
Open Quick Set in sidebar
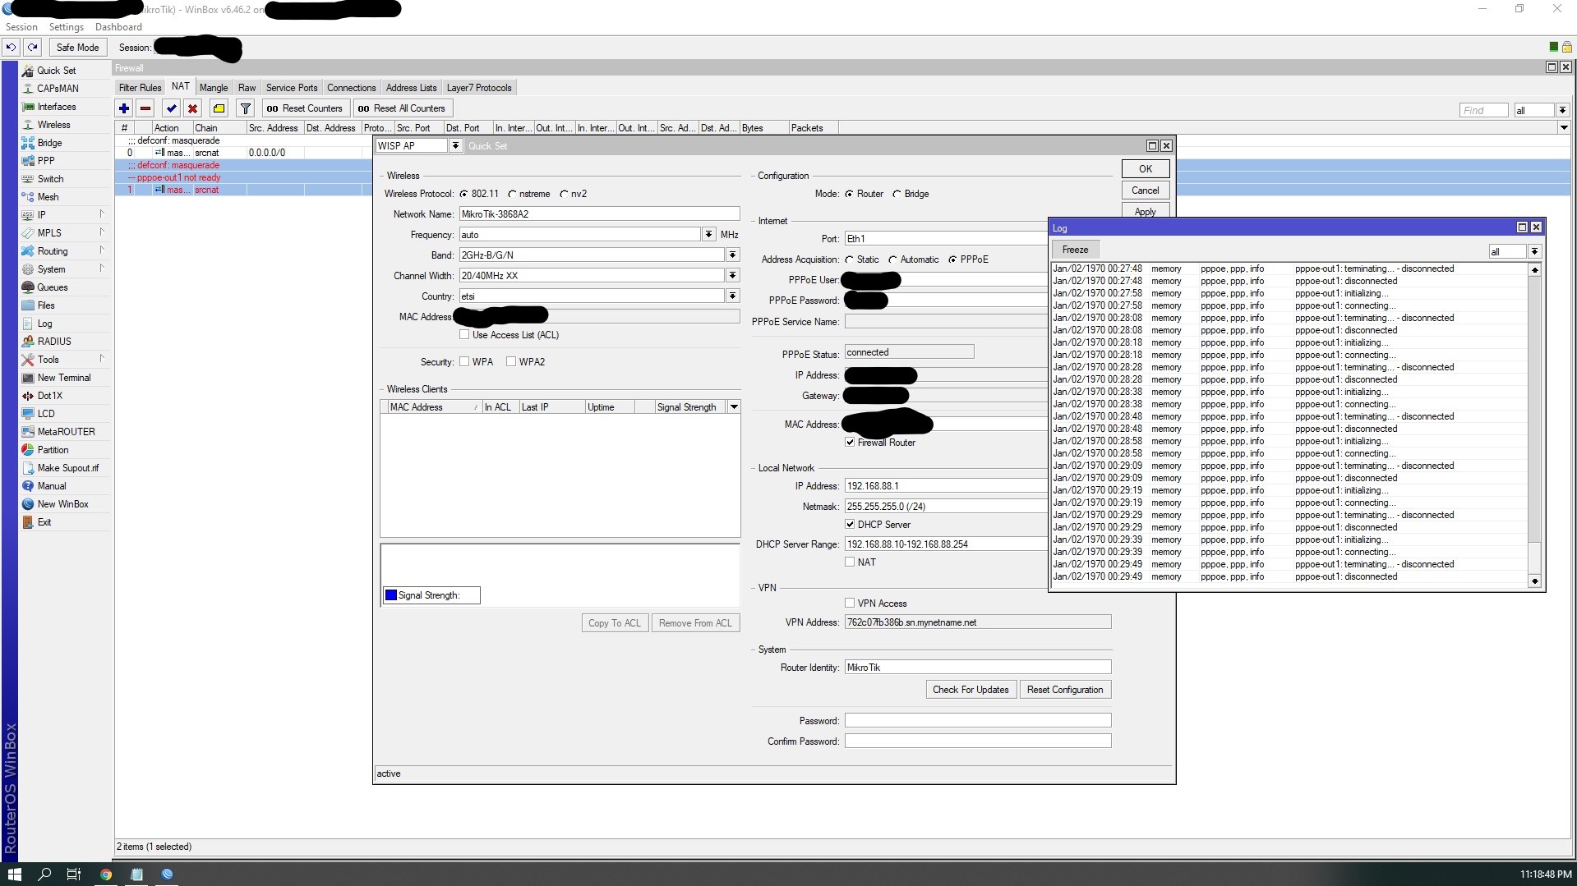[56, 71]
